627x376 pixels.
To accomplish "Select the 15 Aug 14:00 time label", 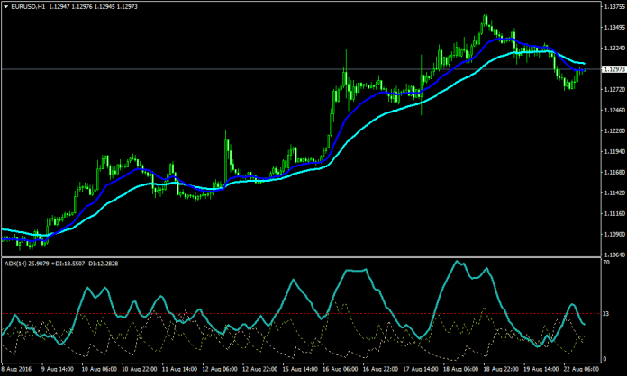I will tap(300, 369).
